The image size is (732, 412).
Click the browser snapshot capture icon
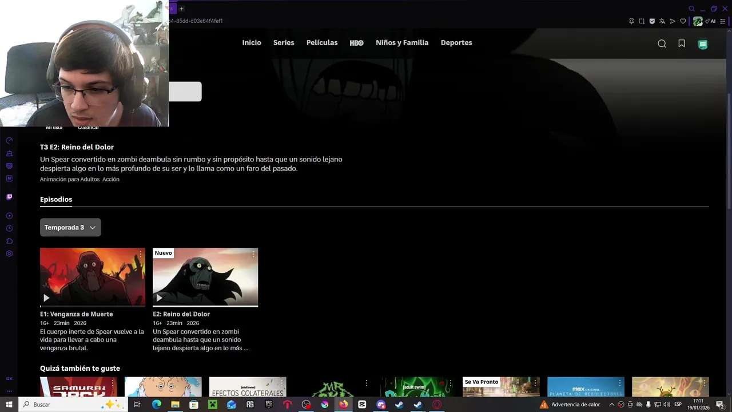tap(642, 21)
